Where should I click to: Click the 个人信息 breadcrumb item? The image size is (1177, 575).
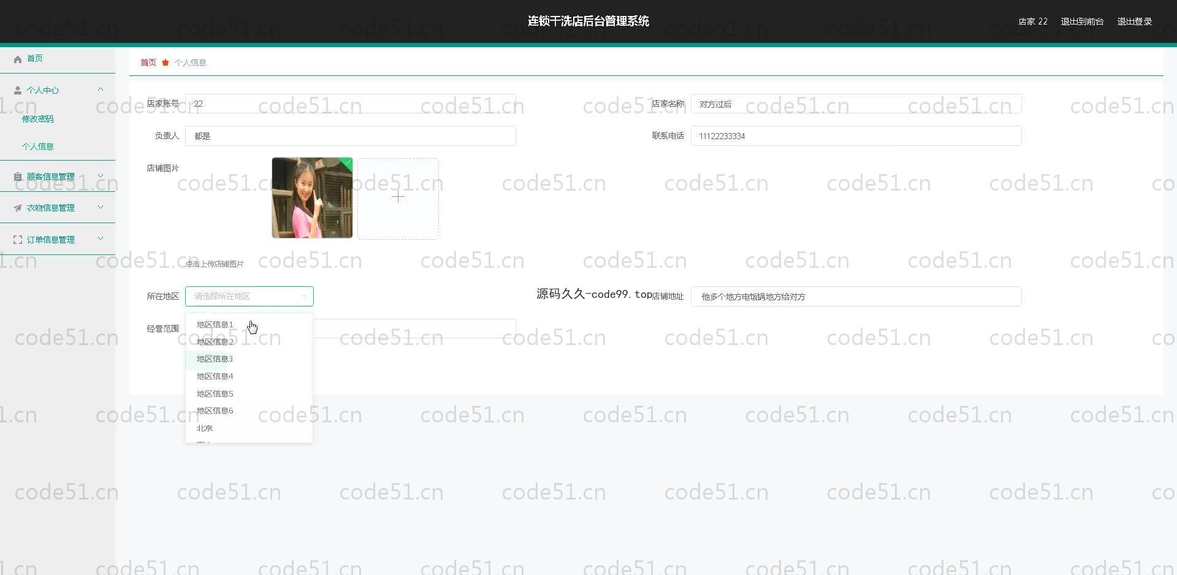pyautogui.click(x=190, y=63)
